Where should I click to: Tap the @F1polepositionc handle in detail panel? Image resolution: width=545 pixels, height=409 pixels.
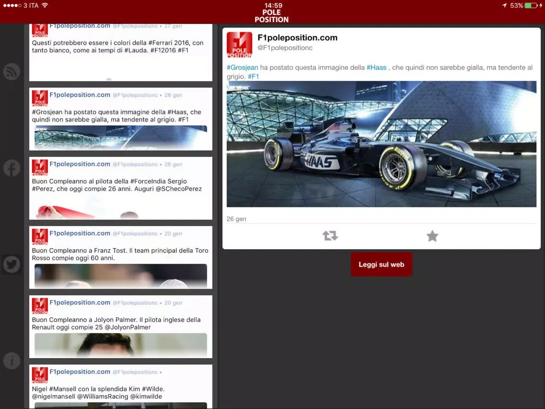(285, 48)
